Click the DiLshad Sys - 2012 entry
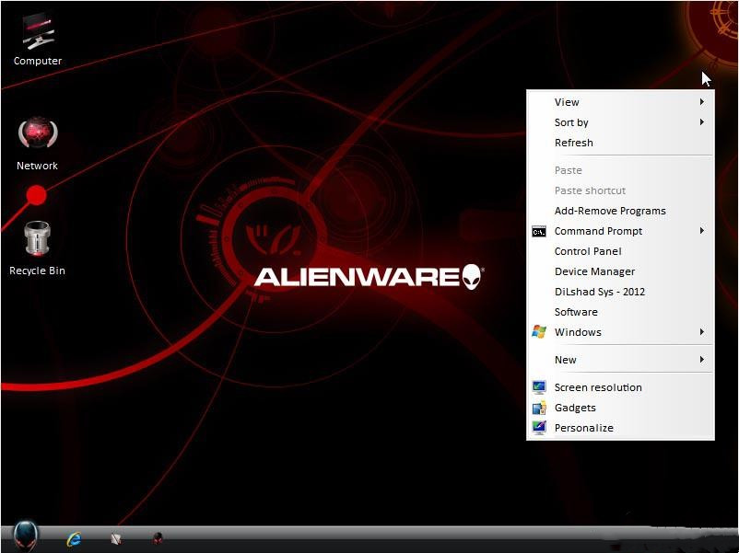The image size is (739, 553). point(620,292)
